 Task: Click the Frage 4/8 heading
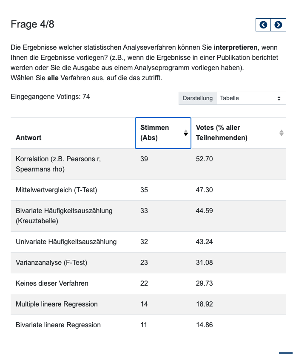click(32, 24)
